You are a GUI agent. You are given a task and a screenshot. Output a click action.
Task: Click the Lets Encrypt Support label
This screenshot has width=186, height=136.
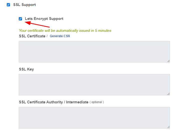tap(44, 19)
